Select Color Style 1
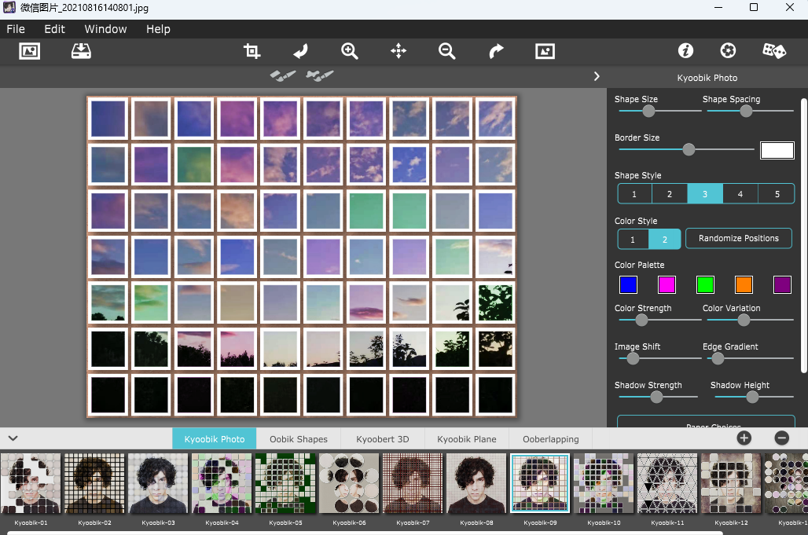808x535 pixels. (x=633, y=240)
